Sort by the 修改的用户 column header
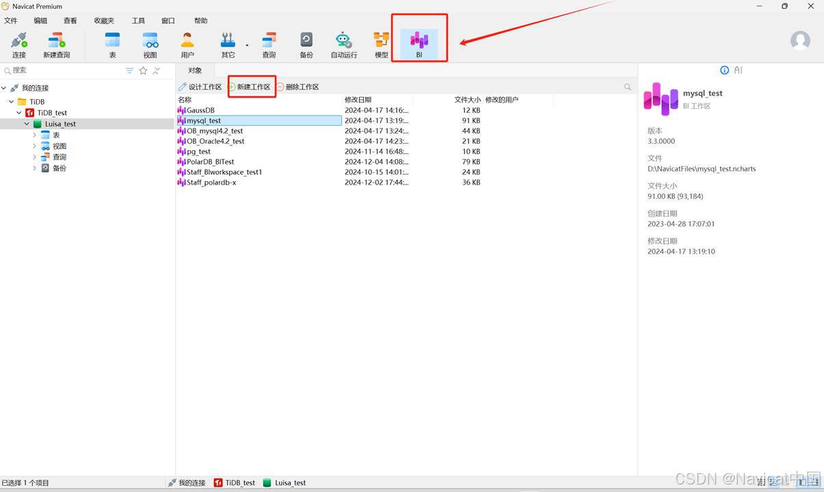The image size is (824, 492). [518, 100]
